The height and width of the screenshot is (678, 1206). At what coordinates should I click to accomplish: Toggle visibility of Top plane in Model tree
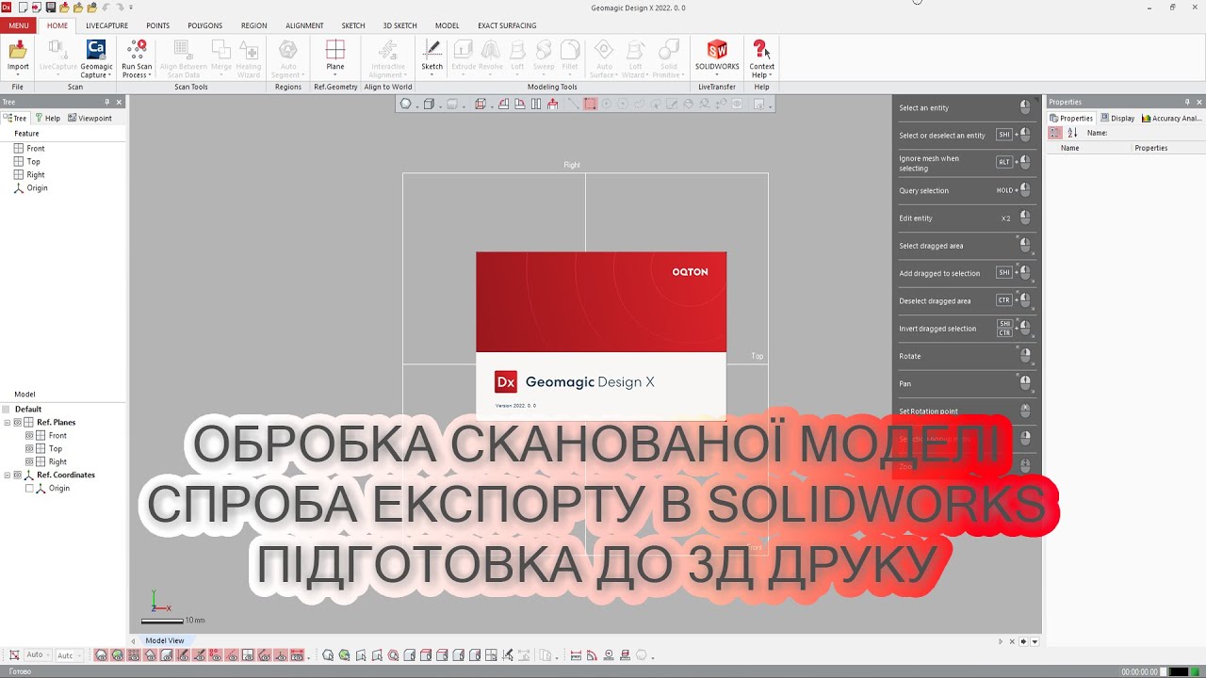click(x=29, y=449)
